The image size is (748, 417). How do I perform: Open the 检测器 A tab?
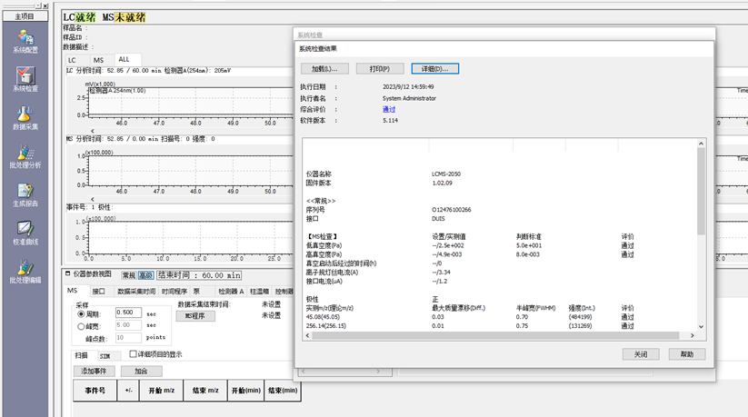pos(231,291)
